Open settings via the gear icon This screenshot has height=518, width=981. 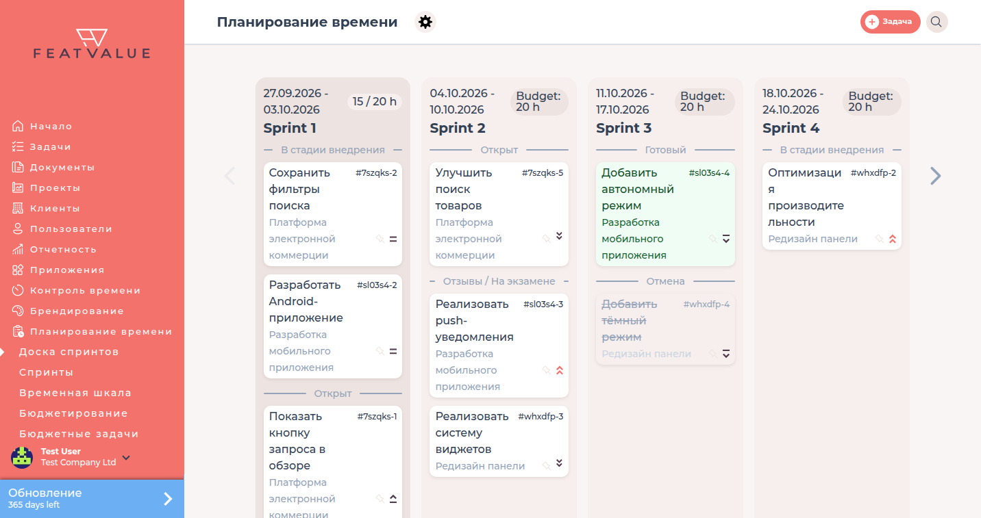coord(425,22)
